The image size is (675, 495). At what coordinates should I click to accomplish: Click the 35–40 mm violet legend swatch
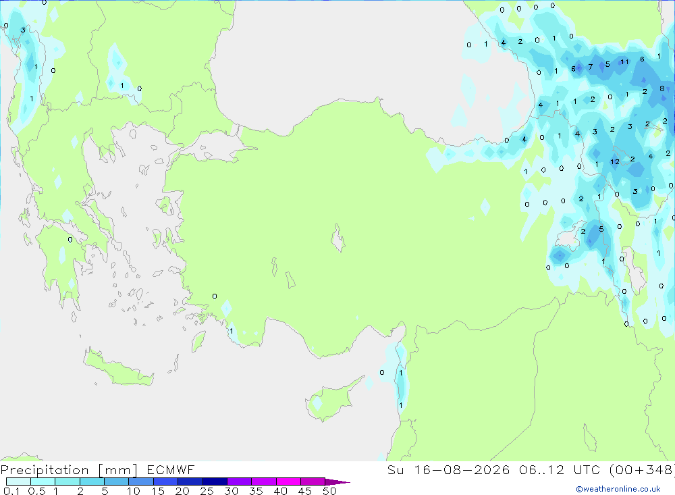pos(264,481)
